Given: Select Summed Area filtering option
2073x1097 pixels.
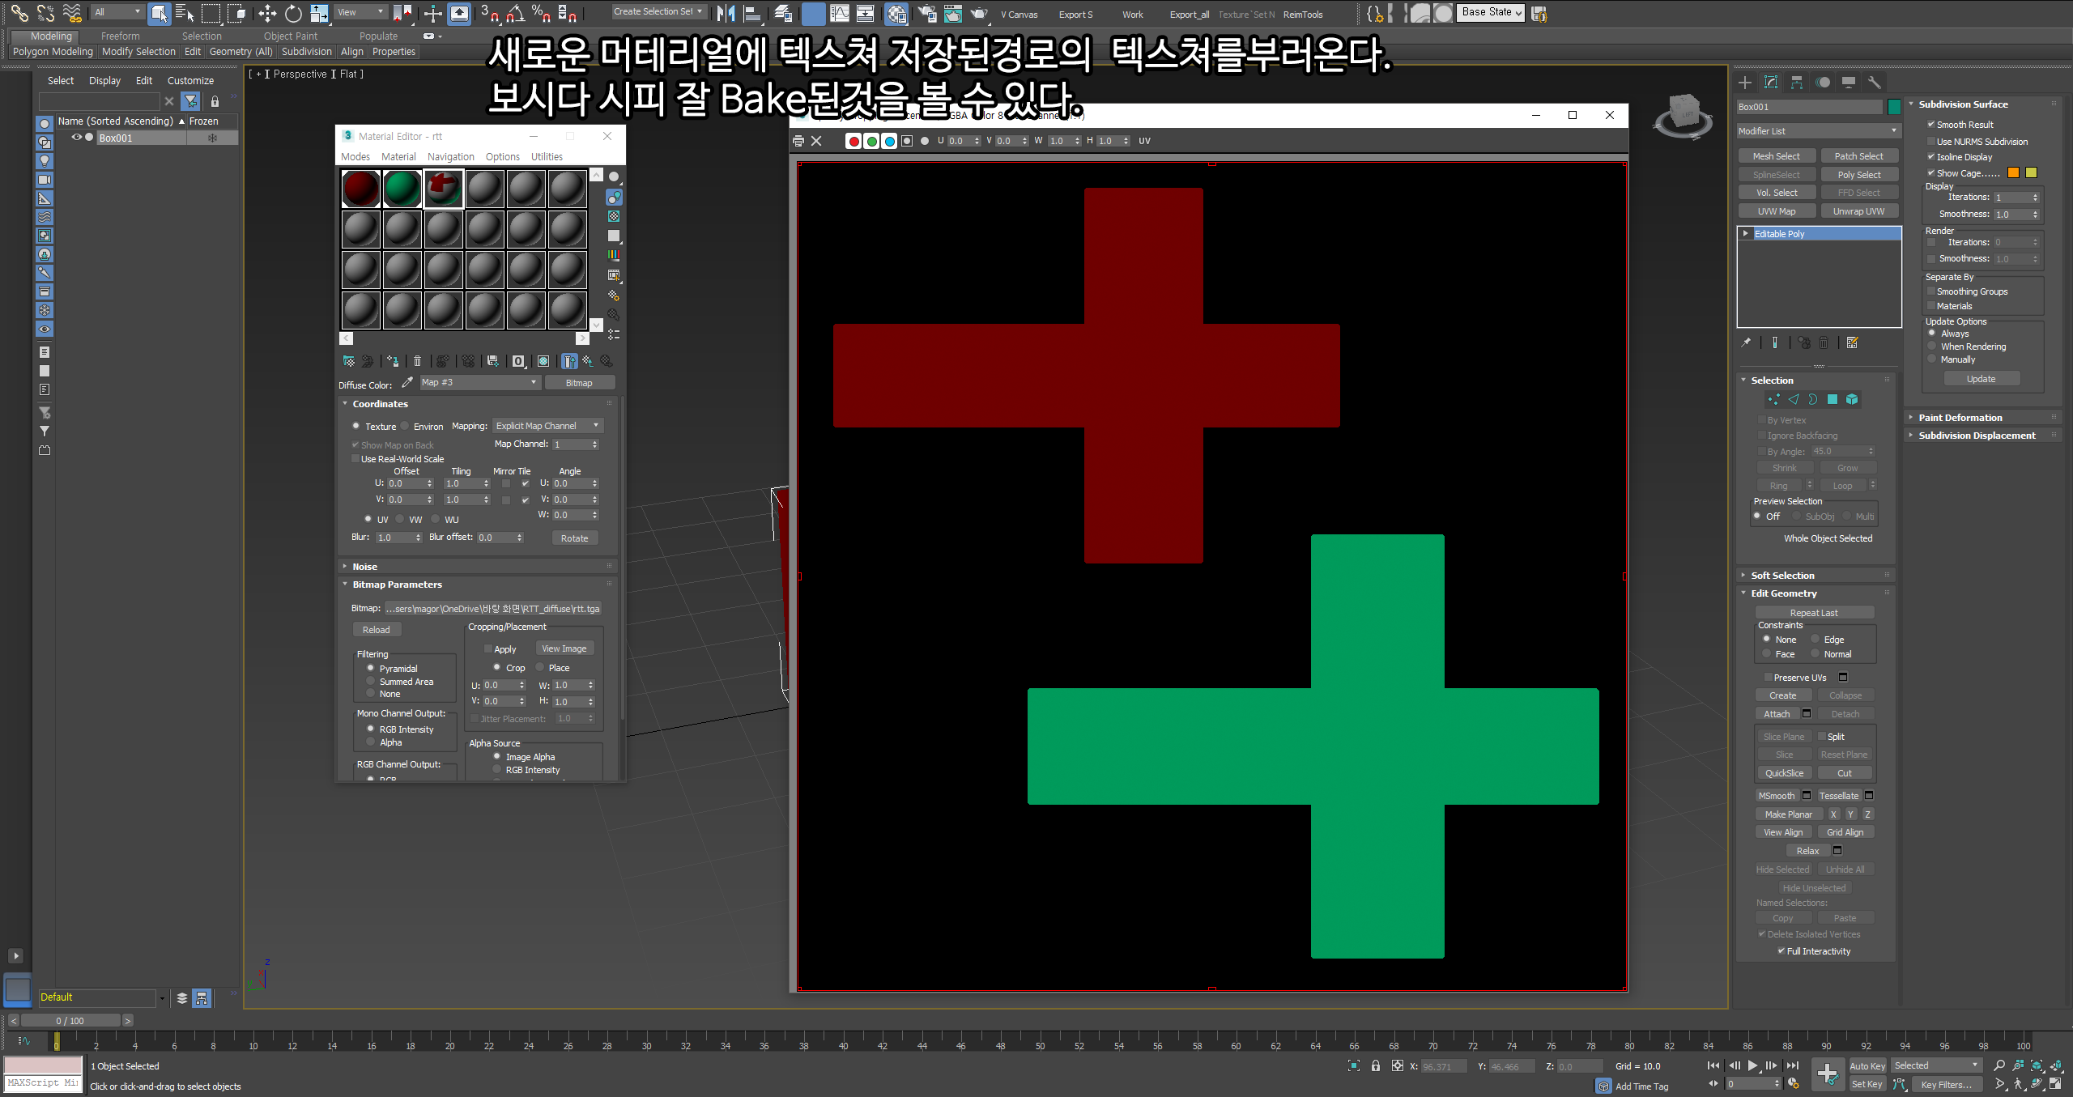Looking at the screenshot, I should pyautogui.click(x=371, y=682).
